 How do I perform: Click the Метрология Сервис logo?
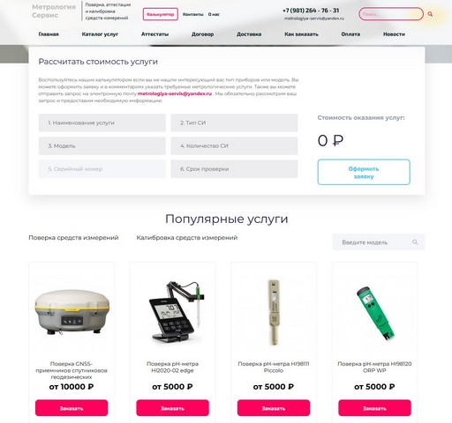(x=54, y=11)
